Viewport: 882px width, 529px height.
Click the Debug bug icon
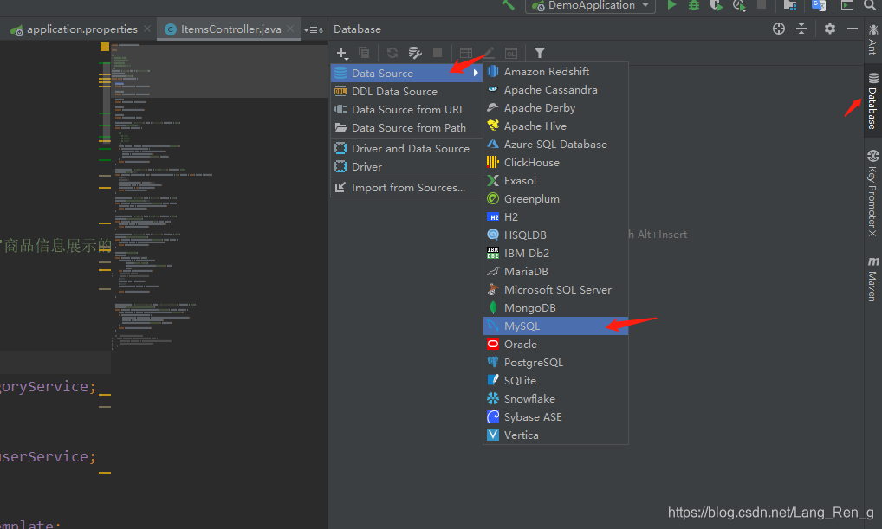(694, 5)
